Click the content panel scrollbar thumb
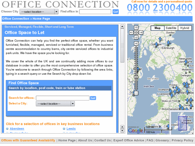Screen dimensions: 195x146 tap(122, 46)
